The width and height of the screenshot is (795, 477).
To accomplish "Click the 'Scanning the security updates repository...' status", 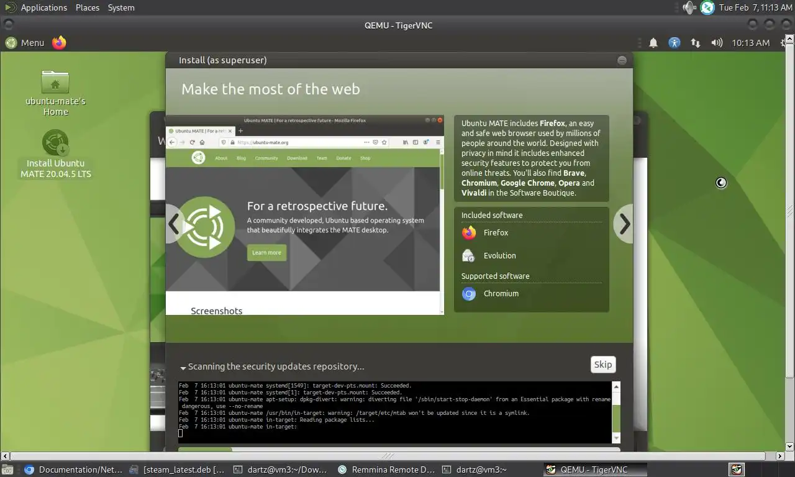I will click(276, 366).
